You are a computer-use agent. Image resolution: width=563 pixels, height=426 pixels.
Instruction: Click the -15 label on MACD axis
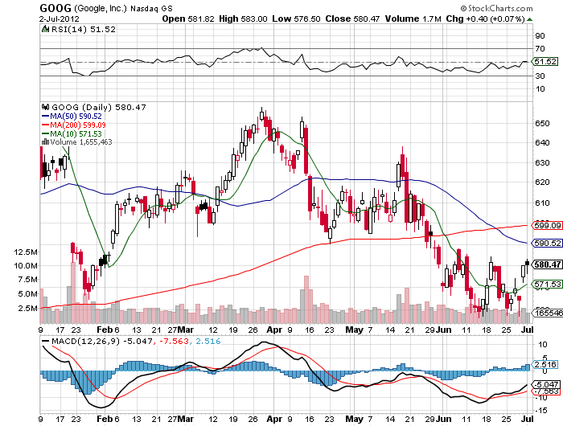click(541, 410)
